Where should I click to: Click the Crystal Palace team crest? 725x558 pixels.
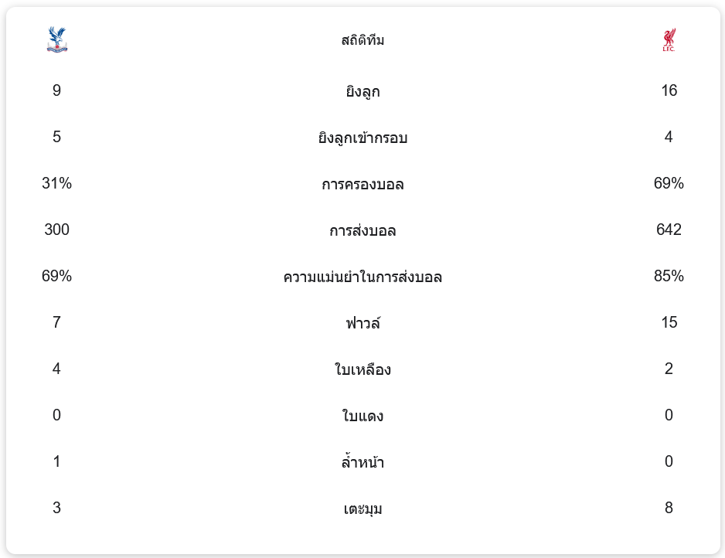tap(57, 39)
